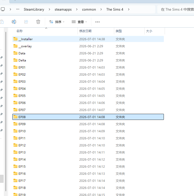
Task: Click the EP19 folder icon
Action: pos(15,194)
